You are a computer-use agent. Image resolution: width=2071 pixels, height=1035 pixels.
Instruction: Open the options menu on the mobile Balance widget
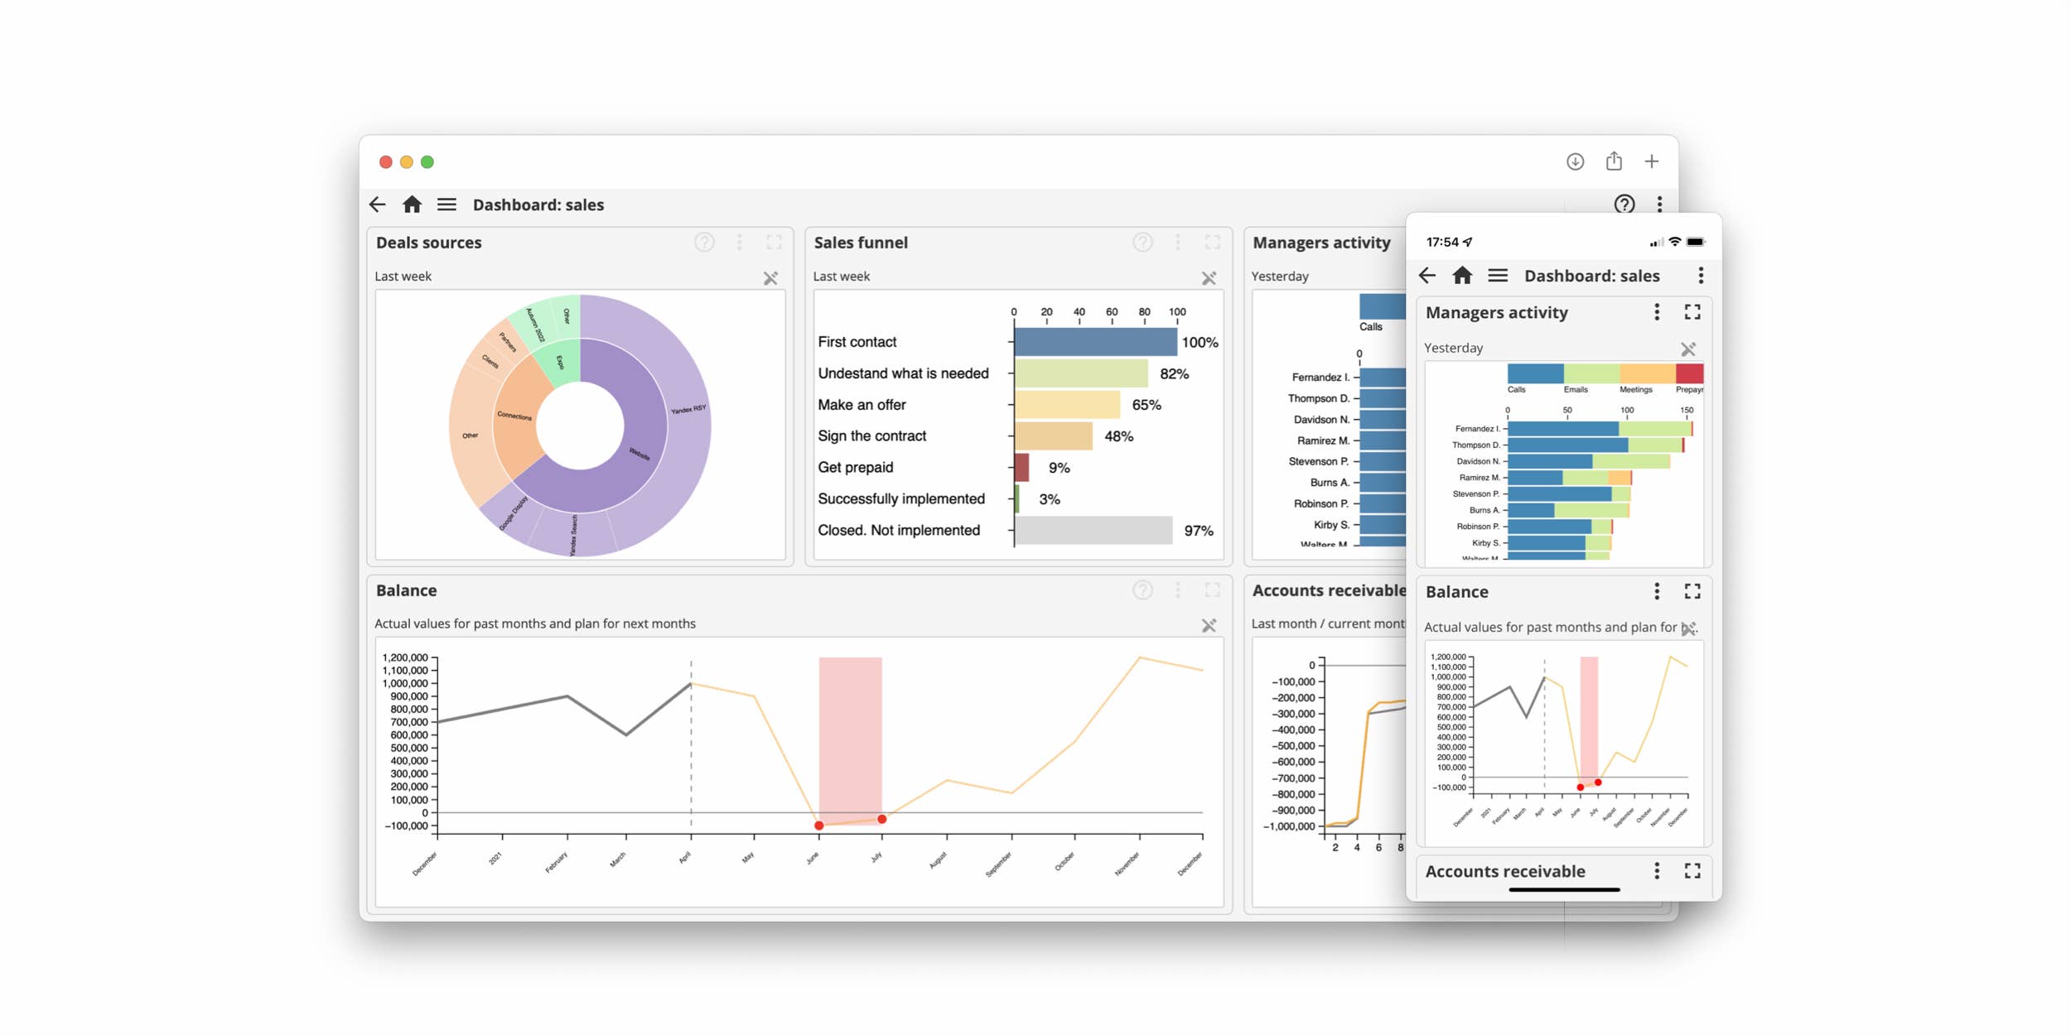click(x=1657, y=592)
